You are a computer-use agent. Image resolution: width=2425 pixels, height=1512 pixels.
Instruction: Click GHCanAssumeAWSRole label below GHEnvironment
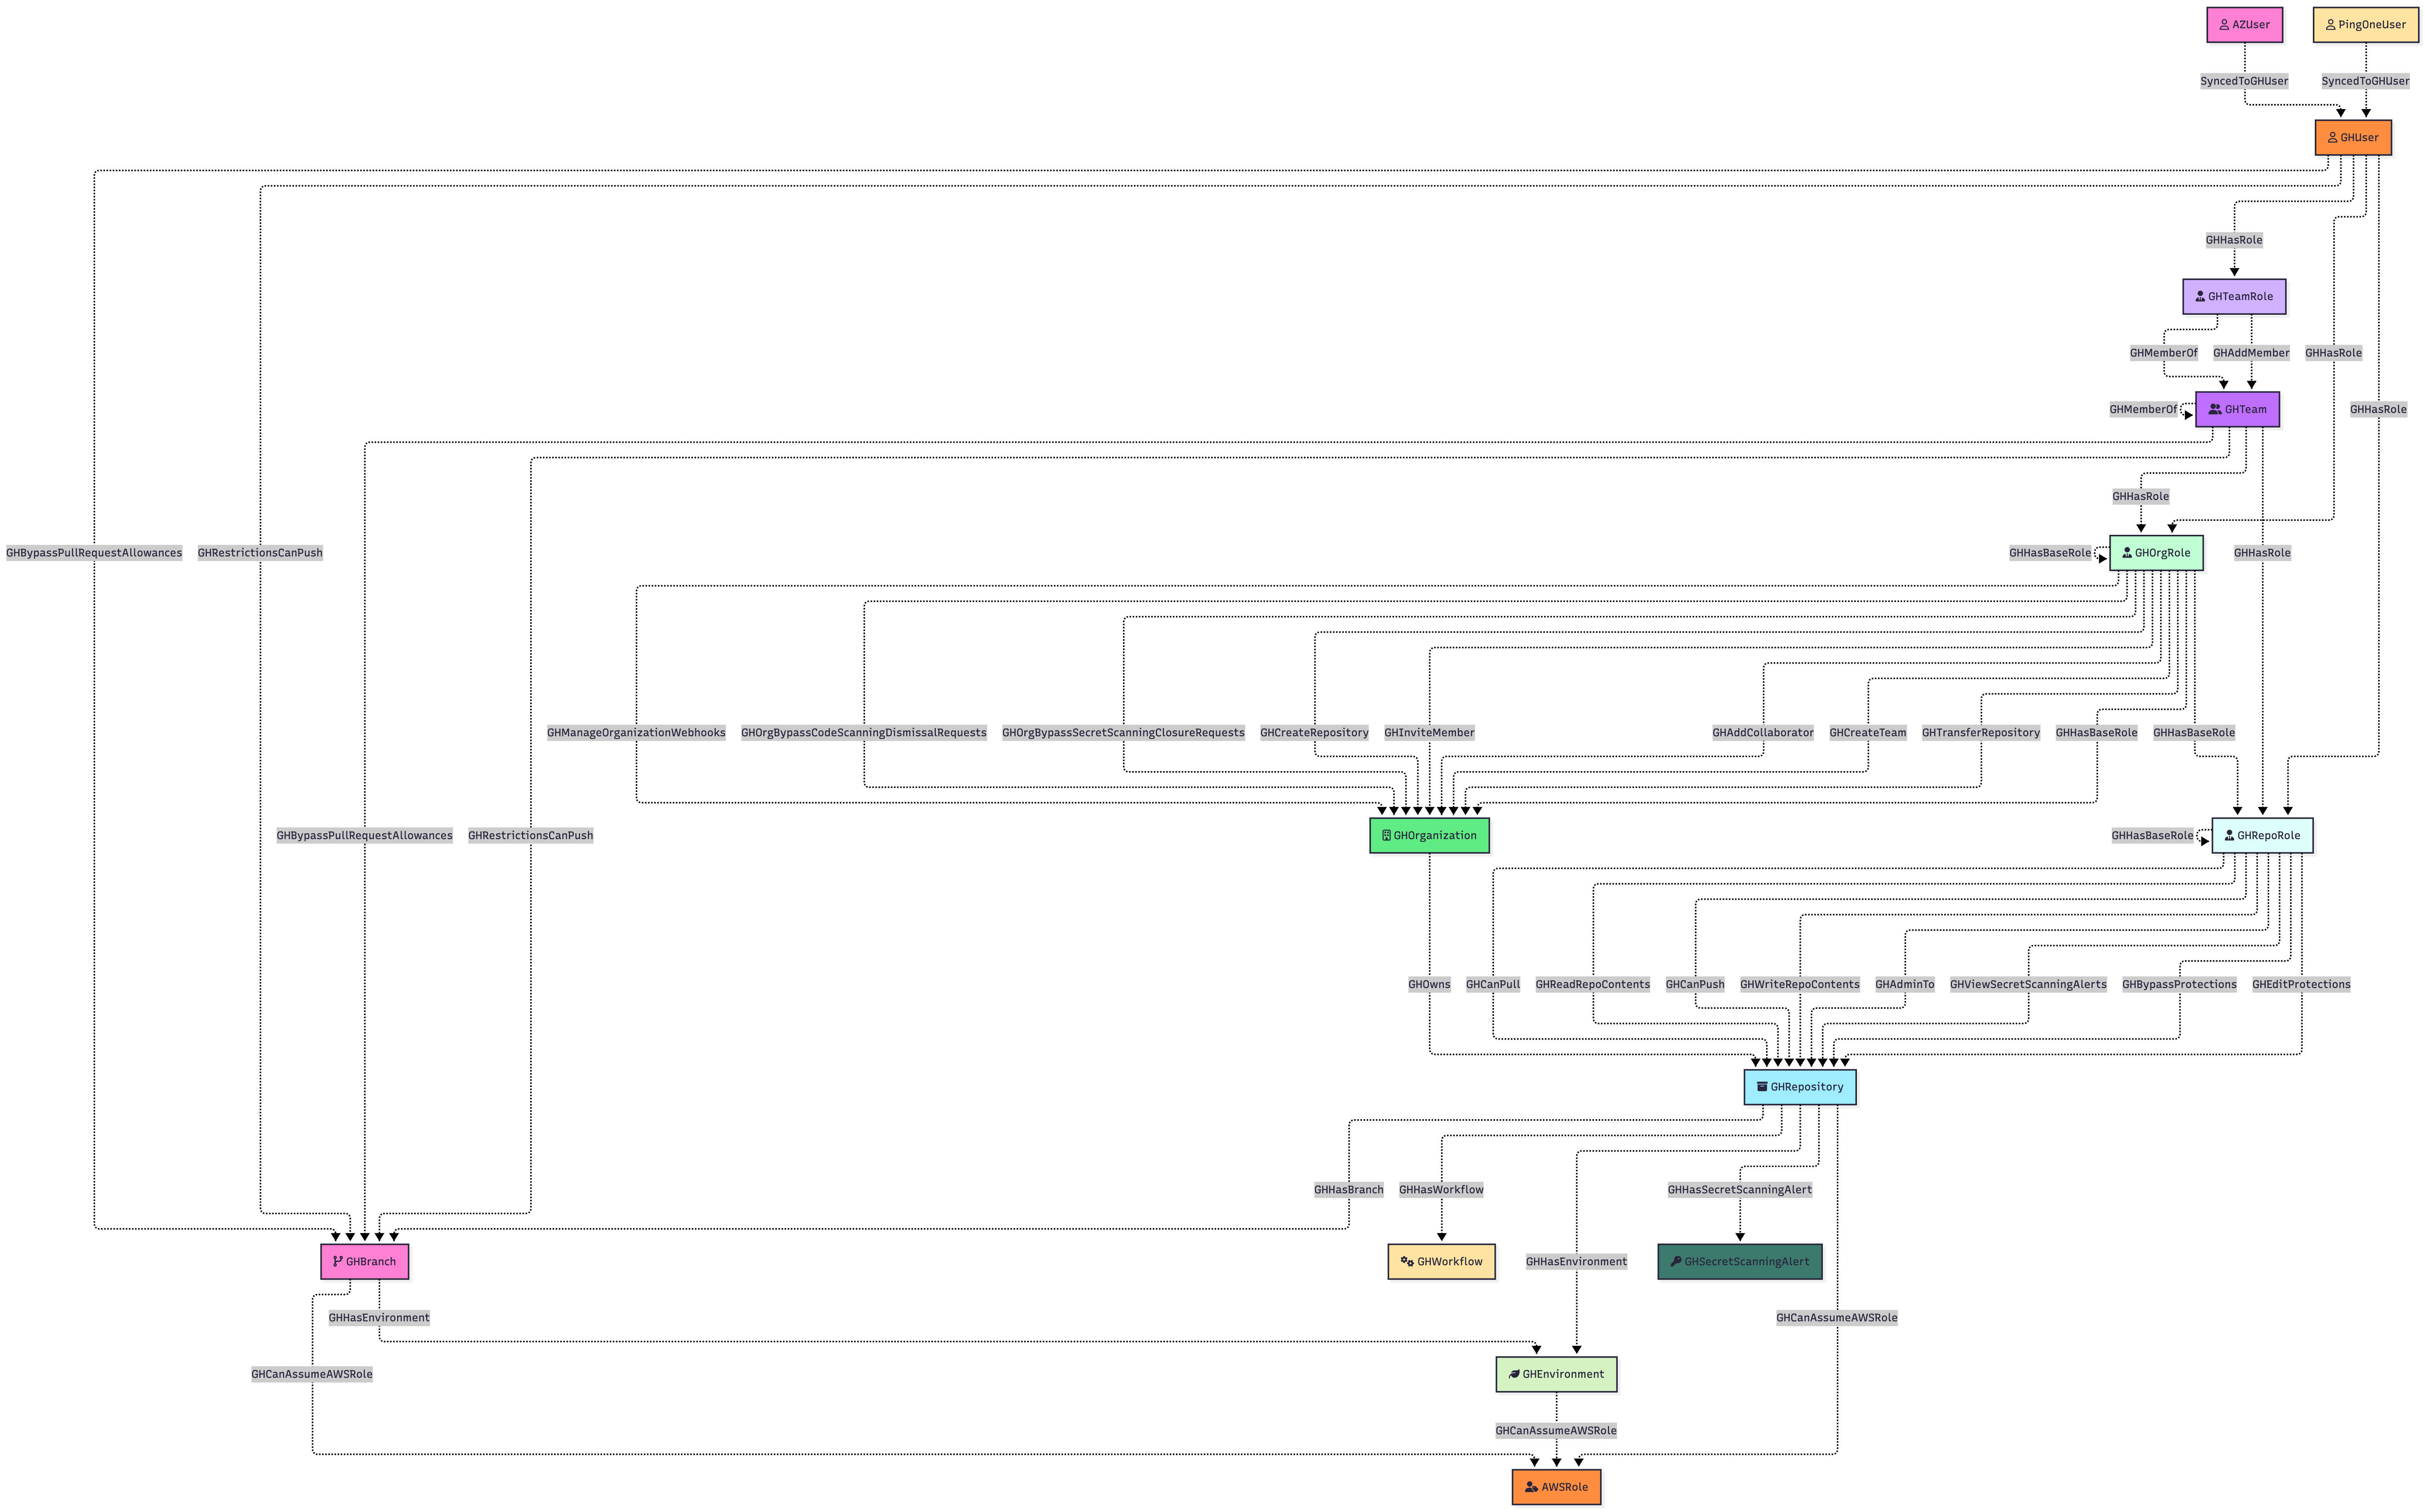point(1556,1431)
